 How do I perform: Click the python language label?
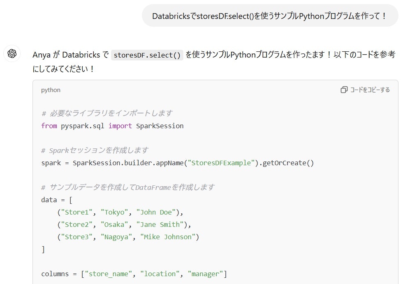click(51, 90)
